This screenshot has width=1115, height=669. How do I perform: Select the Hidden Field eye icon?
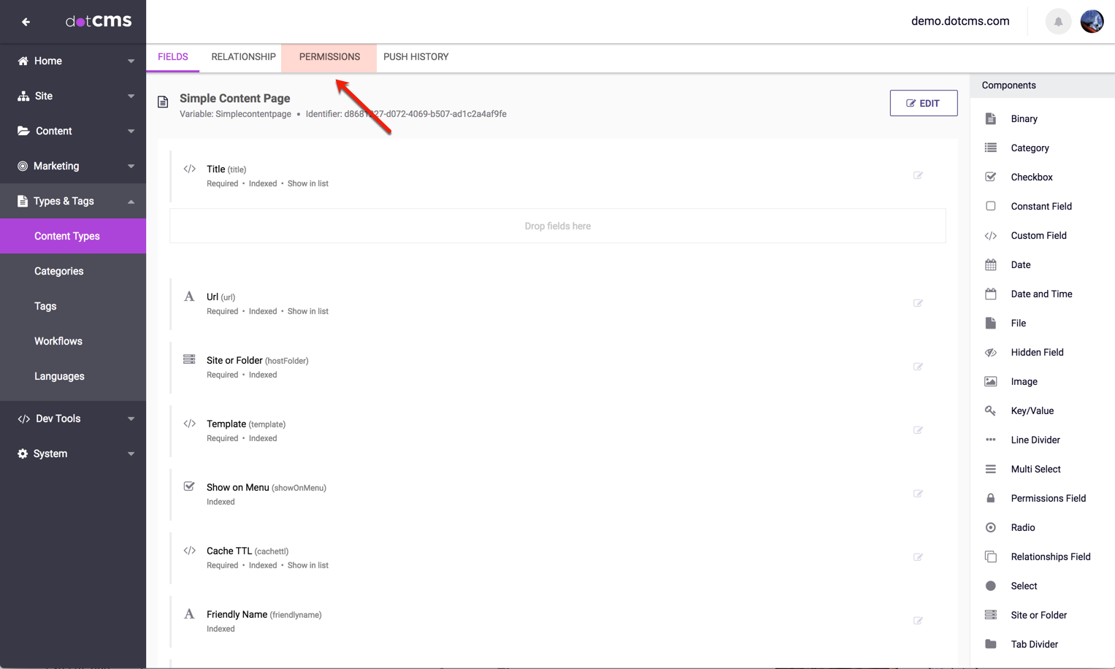click(990, 352)
